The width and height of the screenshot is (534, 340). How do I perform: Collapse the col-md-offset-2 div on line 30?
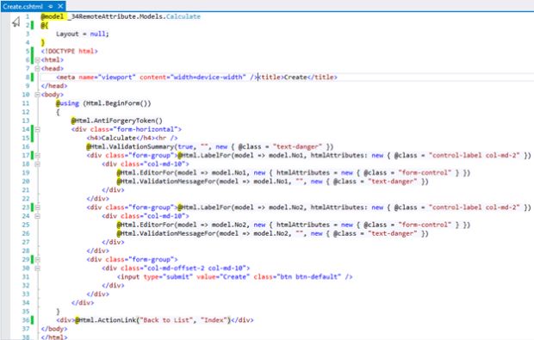pyautogui.click(x=37, y=269)
